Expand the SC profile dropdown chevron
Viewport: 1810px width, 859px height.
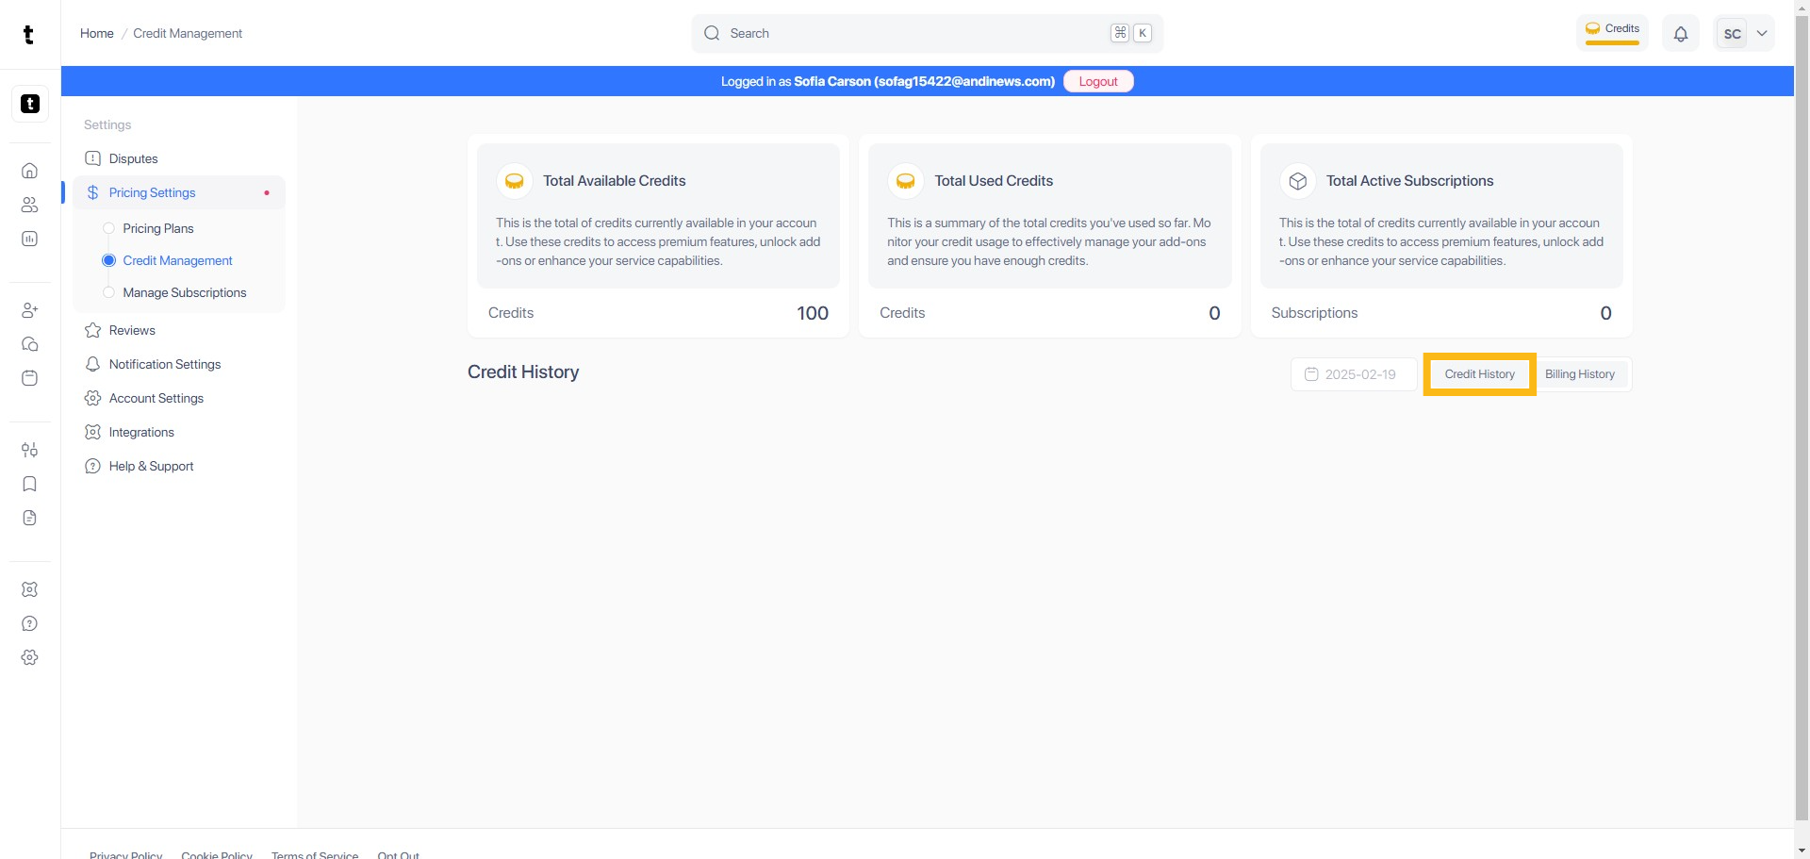pos(1761,34)
